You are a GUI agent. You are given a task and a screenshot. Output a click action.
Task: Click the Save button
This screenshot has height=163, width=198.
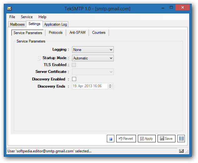coord(166,139)
